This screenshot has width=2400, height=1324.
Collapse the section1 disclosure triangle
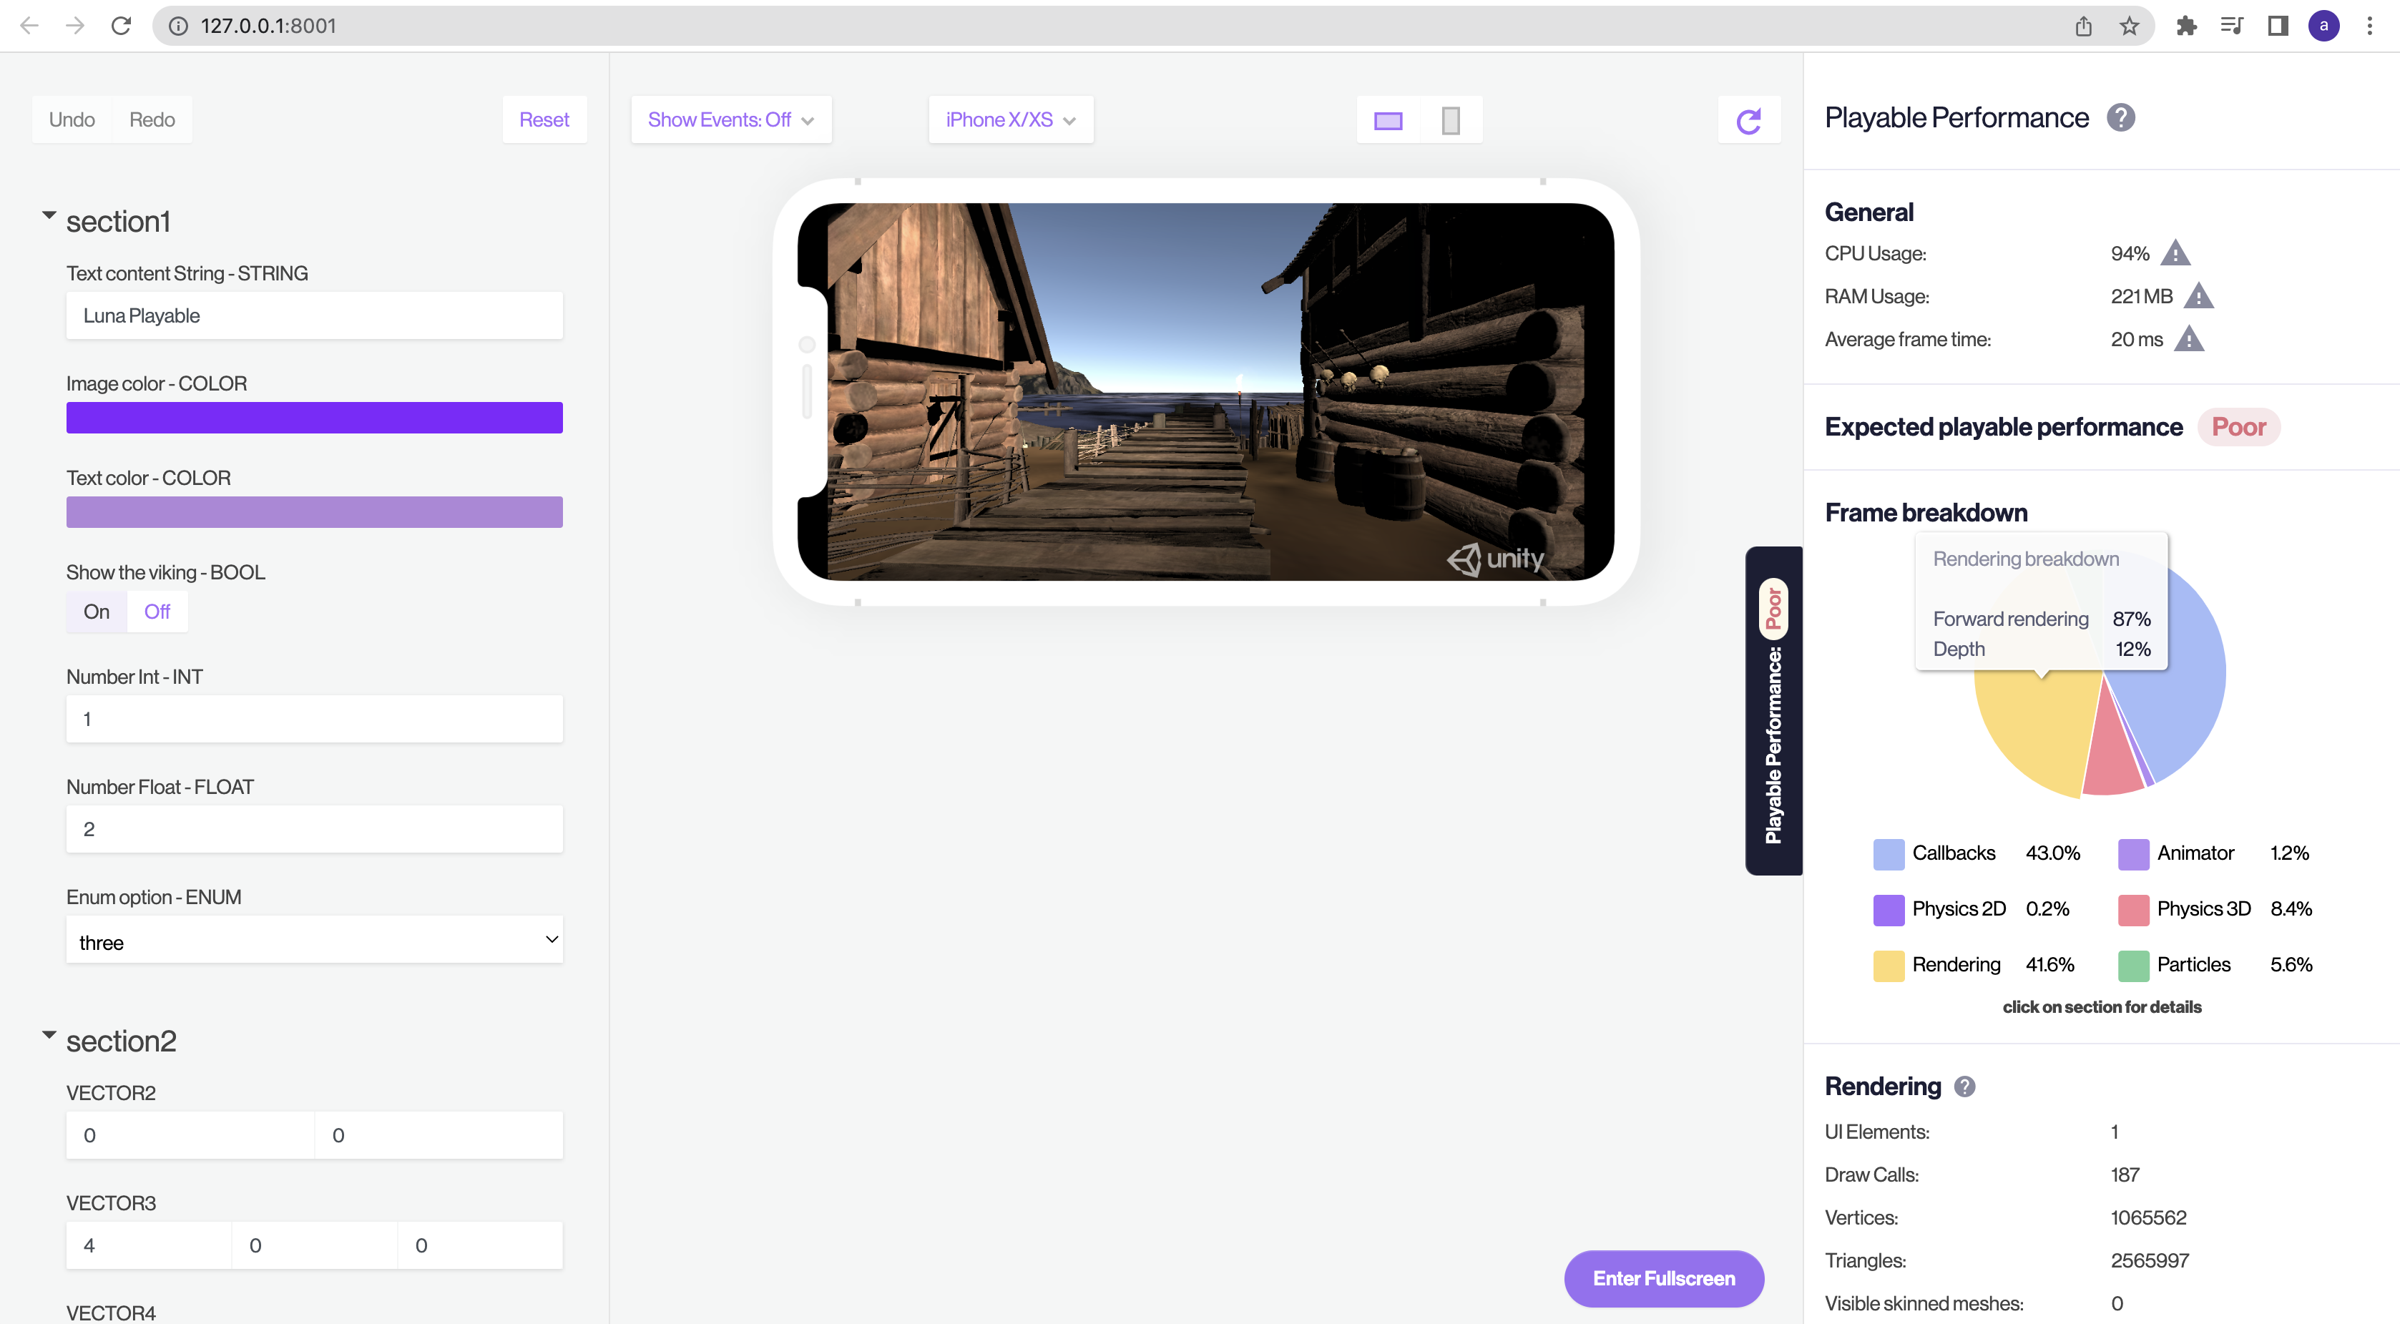coord(49,215)
